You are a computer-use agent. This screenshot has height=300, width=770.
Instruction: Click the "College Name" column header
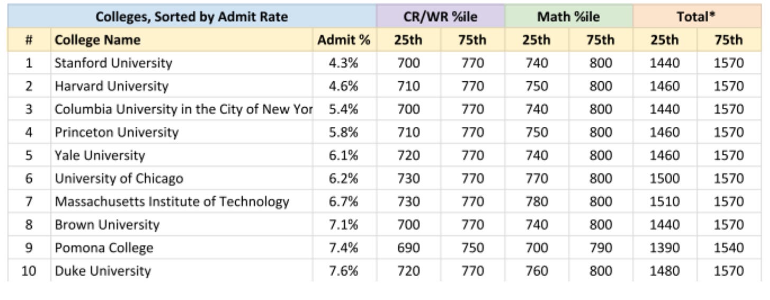pyautogui.click(x=97, y=40)
